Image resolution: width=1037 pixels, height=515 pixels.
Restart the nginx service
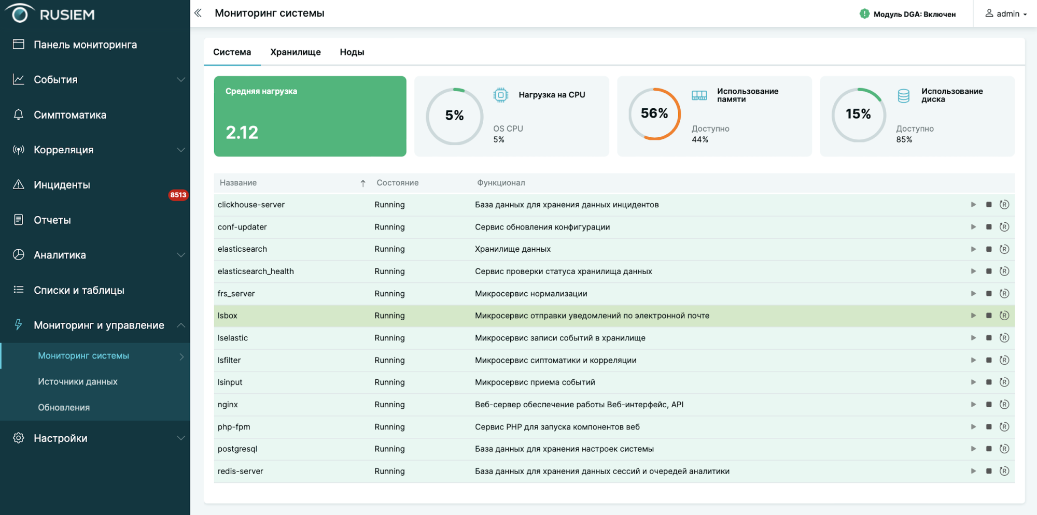pyautogui.click(x=1004, y=404)
